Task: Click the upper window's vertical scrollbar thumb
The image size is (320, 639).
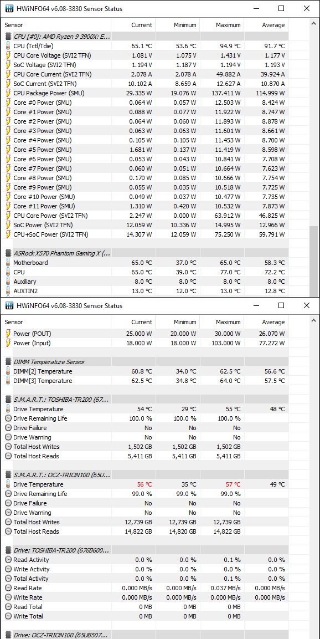Action: [x=313, y=261]
